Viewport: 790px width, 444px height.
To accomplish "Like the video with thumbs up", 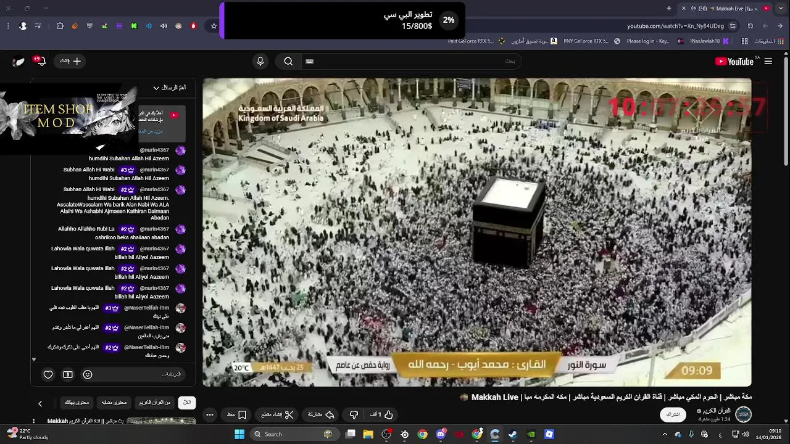I will coord(381,414).
